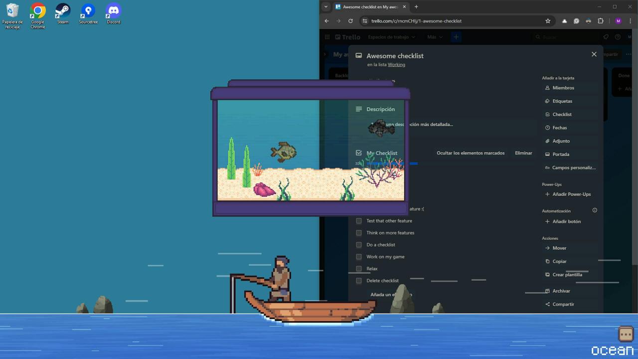This screenshot has height=359, width=638.
Task: Open the Sourcetree desktop shortcut
Action: [88, 11]
